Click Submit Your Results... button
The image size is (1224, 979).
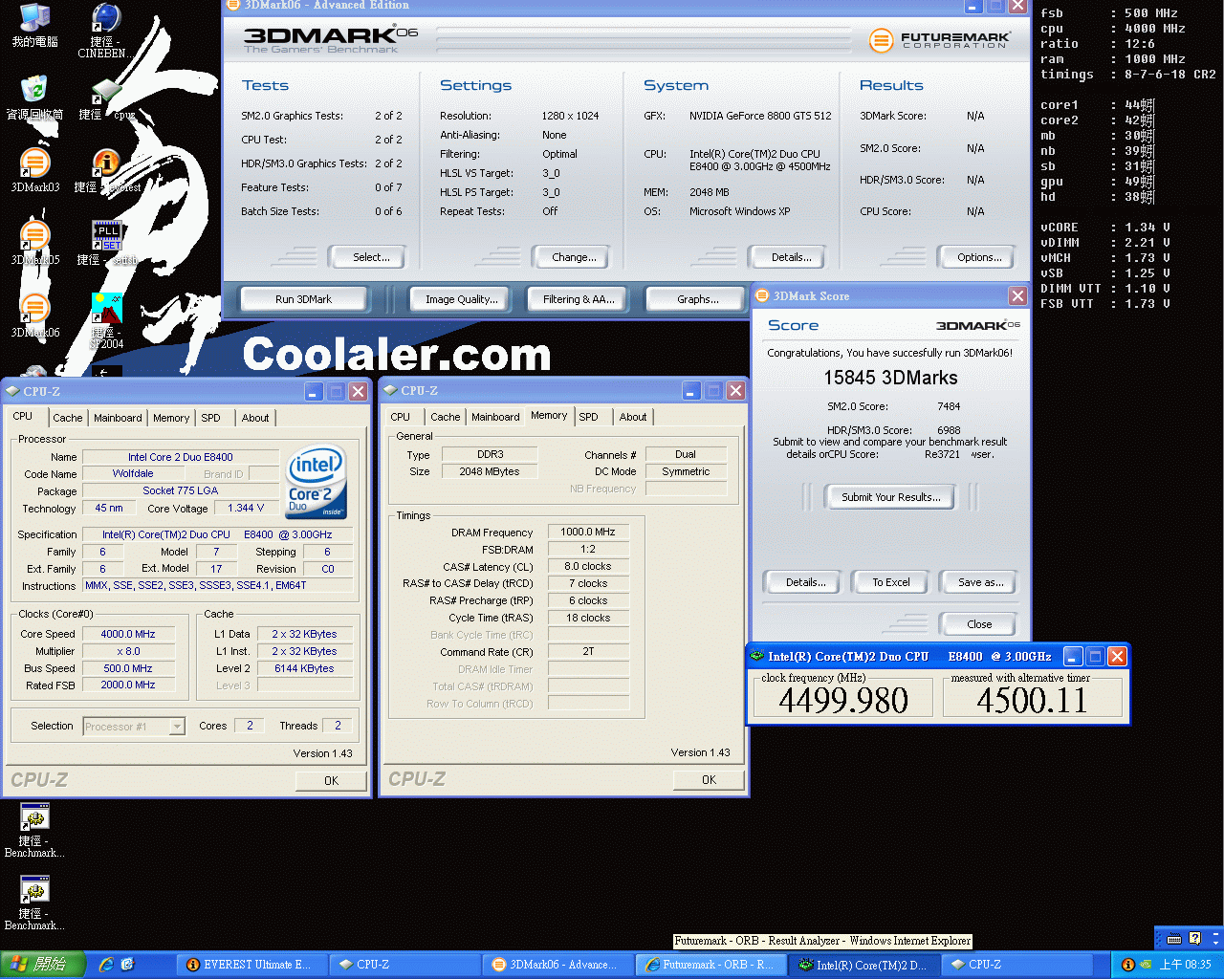click(890, 497)
